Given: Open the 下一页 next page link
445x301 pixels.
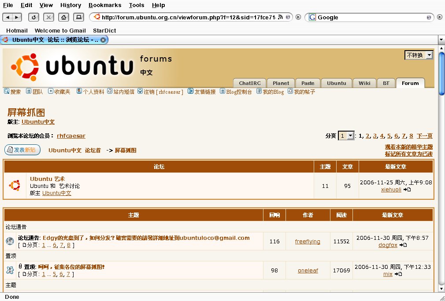Looking at the screenshot, I should (425, 136).
